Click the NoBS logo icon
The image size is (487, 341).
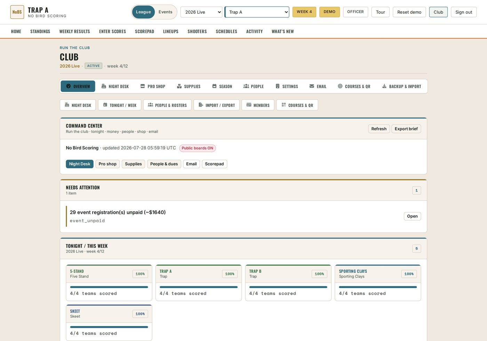[17, 12]
